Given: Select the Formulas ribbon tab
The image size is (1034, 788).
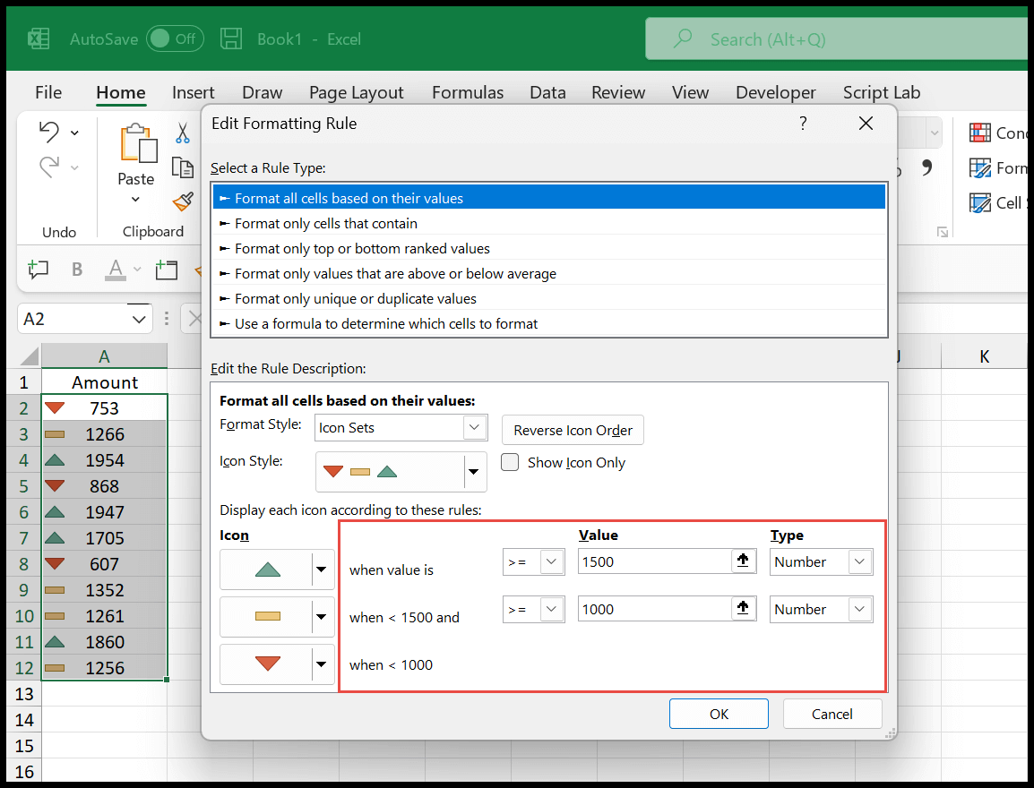Looking at the screenshot, I should coord(468,92).
